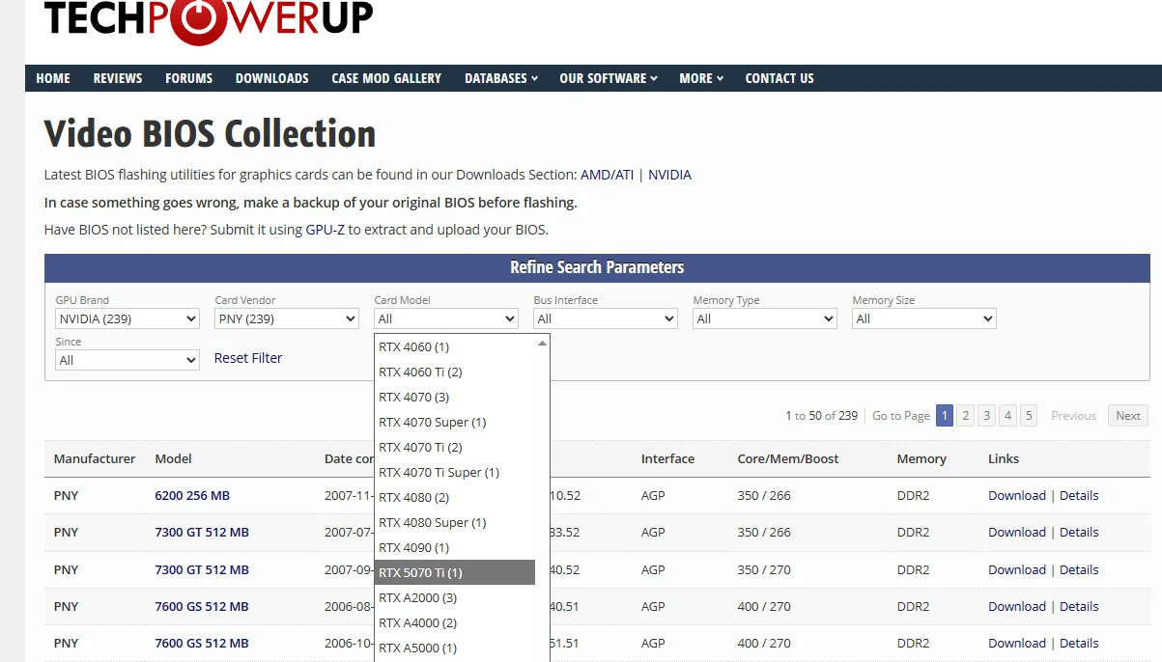1162x662 pixels.
Task: Open the GPU-Z link
Action: tap(326, 230)
